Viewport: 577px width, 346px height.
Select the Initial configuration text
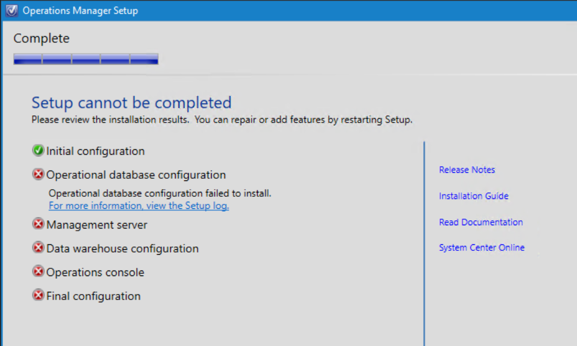pyautogui.click(x=95, y=151)
